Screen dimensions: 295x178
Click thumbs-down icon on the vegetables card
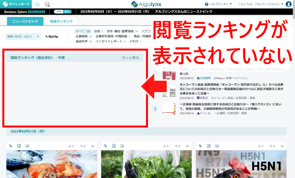[177, 146]
